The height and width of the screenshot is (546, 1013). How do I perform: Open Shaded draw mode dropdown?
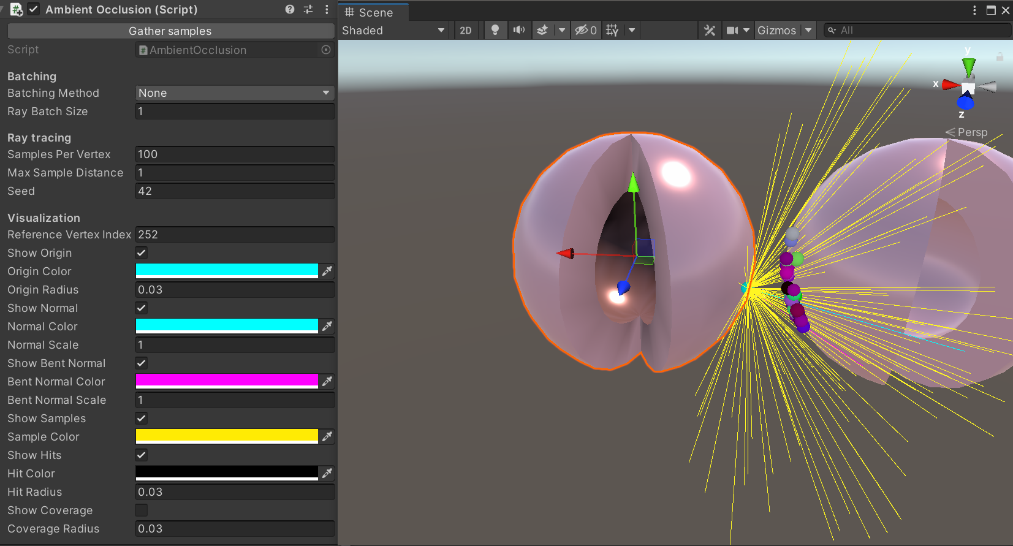coord(393,30)
